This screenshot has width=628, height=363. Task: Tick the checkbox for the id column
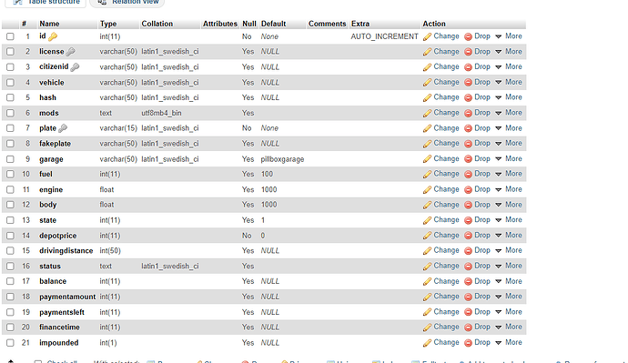coord(10,36)
